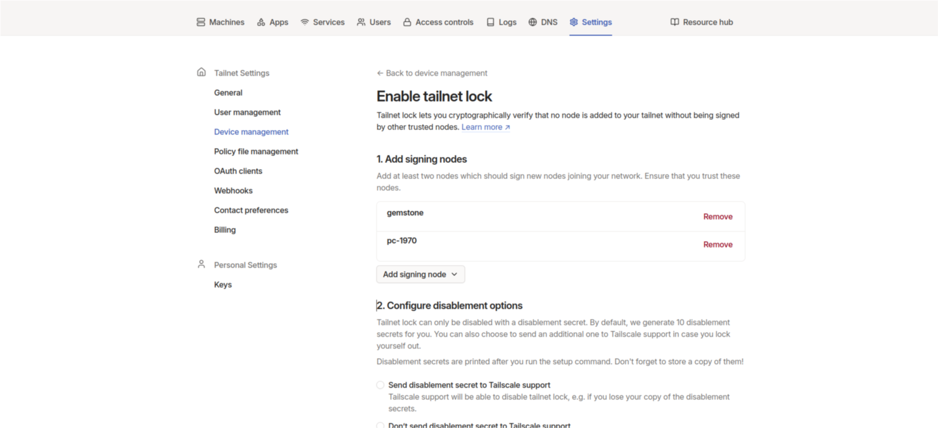Open General settings
The height and width of the screenshot is (428, 938).
coord(228,93)
